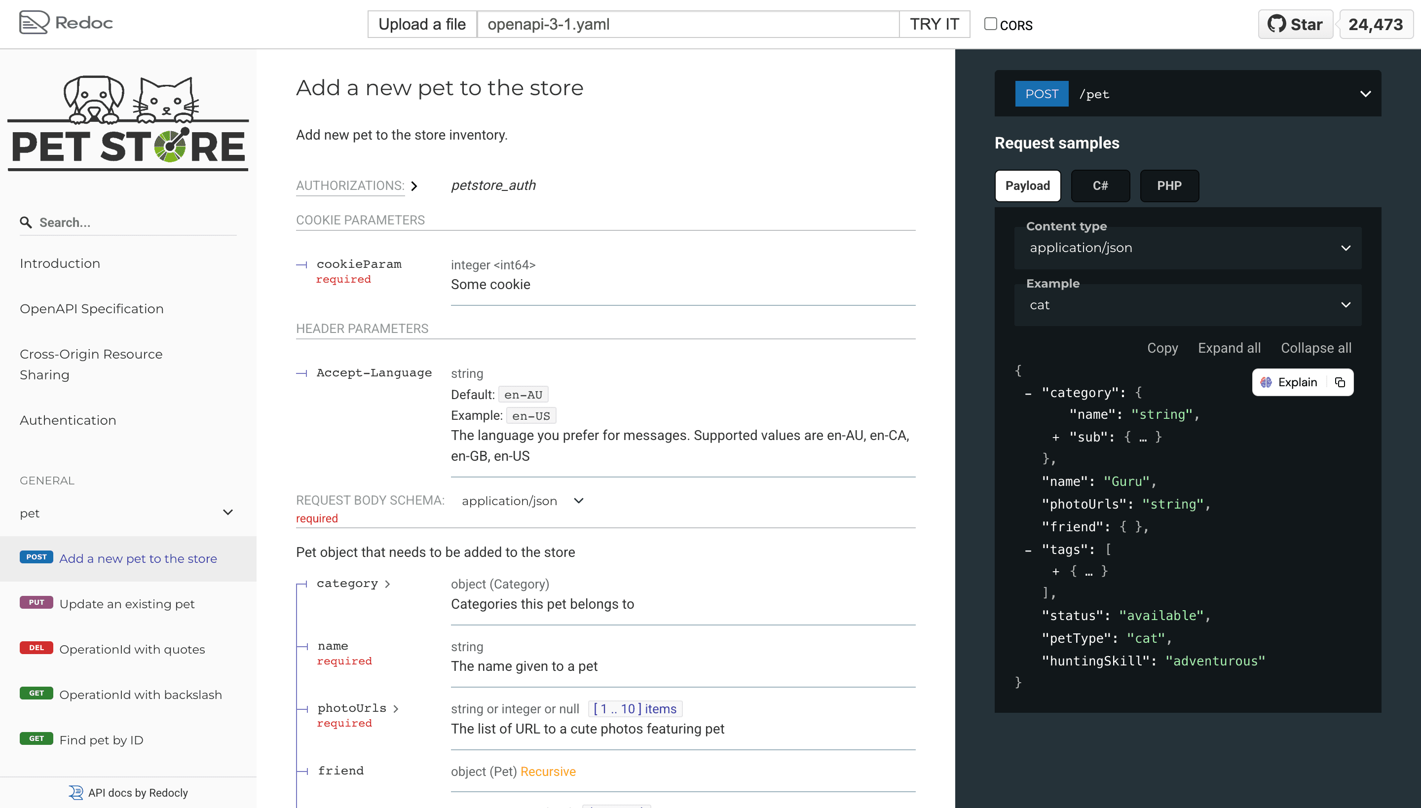Click the Redocly logo in sidebar footer
Screen dimensions: 1421x808
tap(76, 792)
